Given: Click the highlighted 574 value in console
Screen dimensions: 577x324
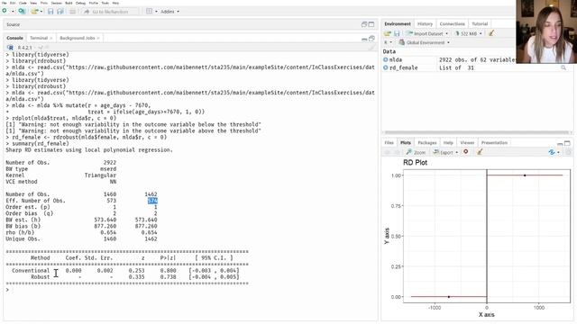Looking at the screenshot, I should point(152,201).
